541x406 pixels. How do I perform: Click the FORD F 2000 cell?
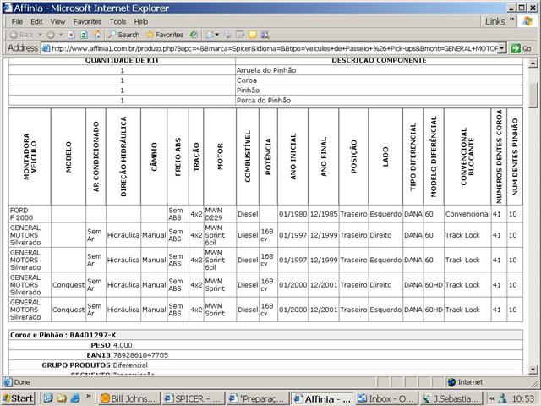coord(30,214)
